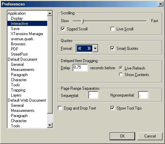This screenshot has height=144, width=165.
Task: Click the list scroll up arrow
Action: (x=50, y=13)
